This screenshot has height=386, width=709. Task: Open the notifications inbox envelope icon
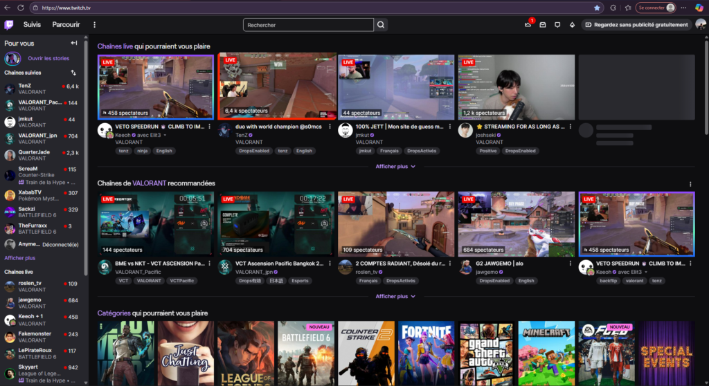[x=543, y=25]
